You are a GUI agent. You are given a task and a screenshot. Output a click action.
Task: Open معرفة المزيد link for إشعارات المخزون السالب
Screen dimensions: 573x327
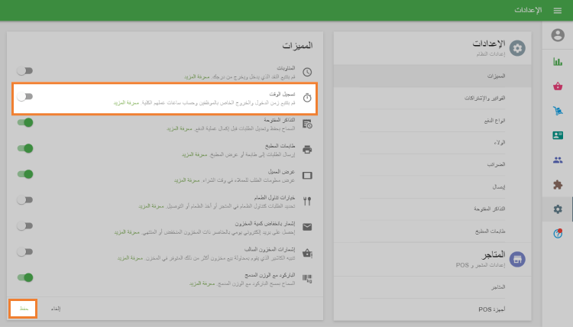coord(130,258)
